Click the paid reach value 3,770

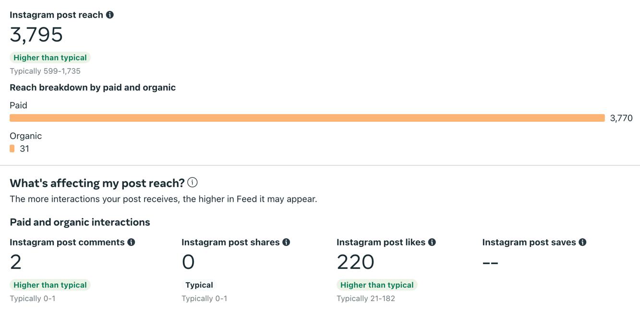pos(621,118)
